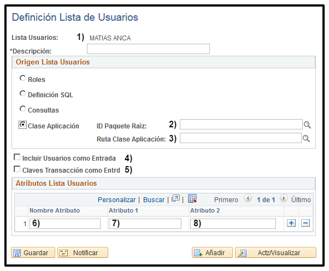The height and width of the screenshot is (271, 329).
Task: Delete the attribute row with minus icon
Action: (x=305, y=223)
